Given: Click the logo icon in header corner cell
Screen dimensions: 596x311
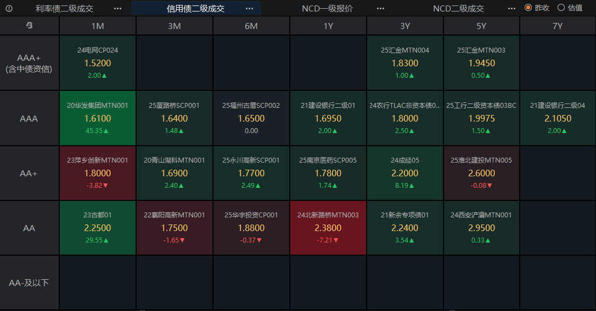Looking at the screenshot, I should tap(29, 25).
